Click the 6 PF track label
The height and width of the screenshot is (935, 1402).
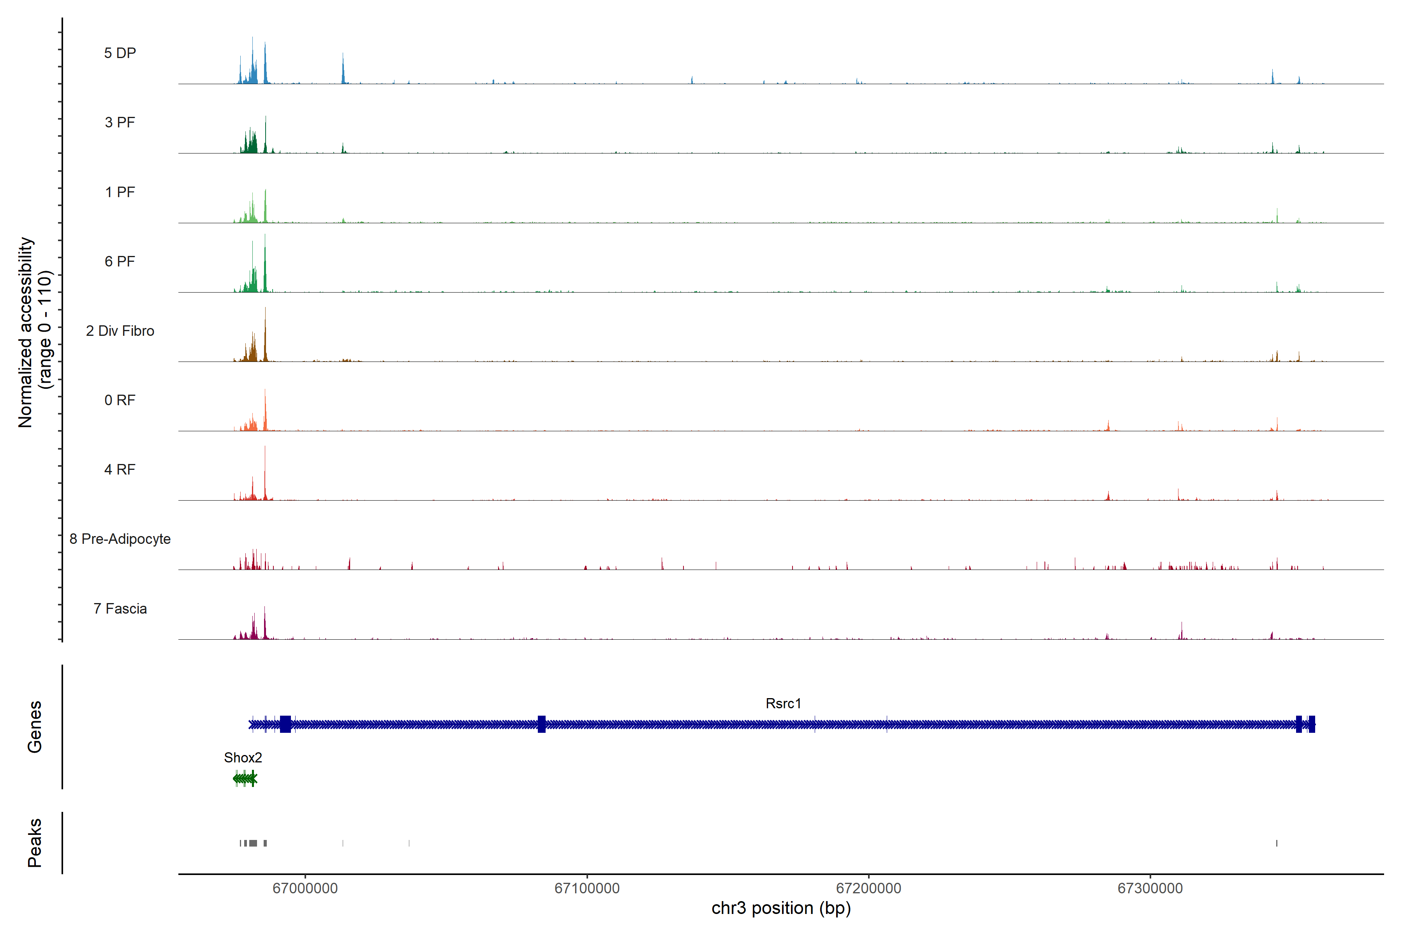120,261
